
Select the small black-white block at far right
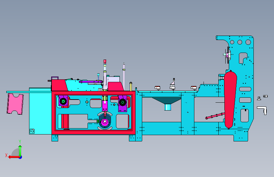coord(265,96)
